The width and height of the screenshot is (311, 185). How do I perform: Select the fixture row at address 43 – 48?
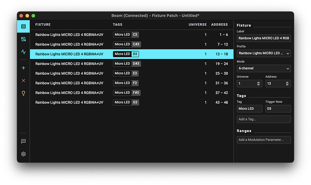pyautogui.click(x=131, y=102)
